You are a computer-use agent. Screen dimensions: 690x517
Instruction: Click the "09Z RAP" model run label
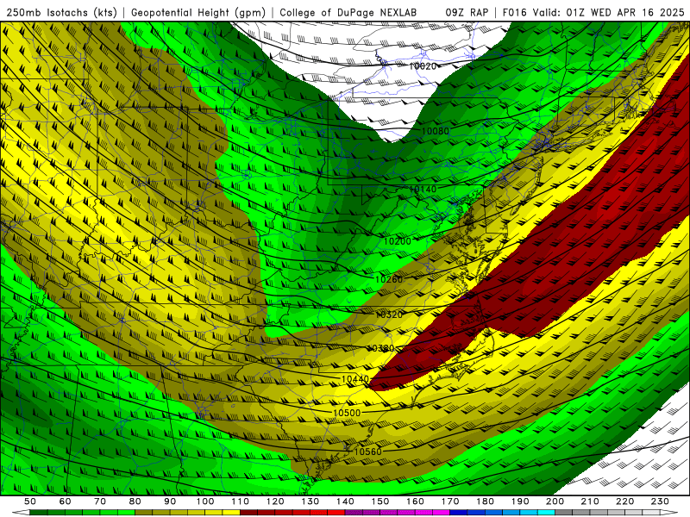(467, 12)
